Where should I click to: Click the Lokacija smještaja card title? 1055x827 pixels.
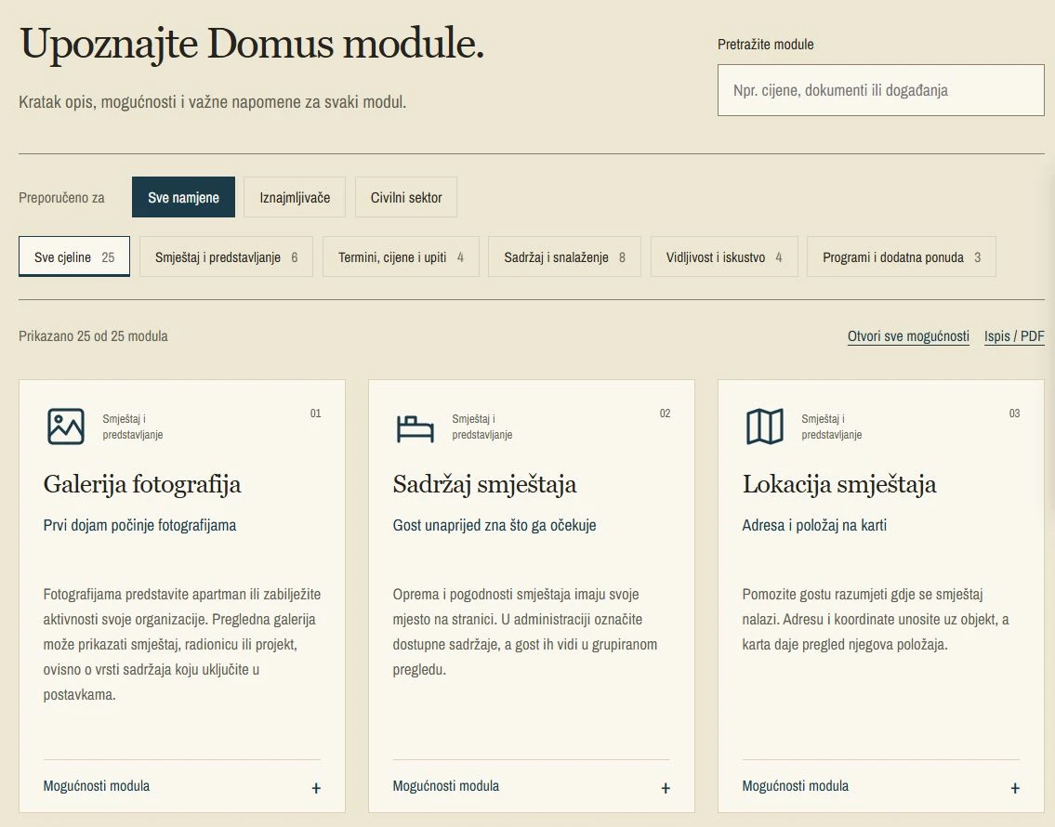click(x=839, y=484)
